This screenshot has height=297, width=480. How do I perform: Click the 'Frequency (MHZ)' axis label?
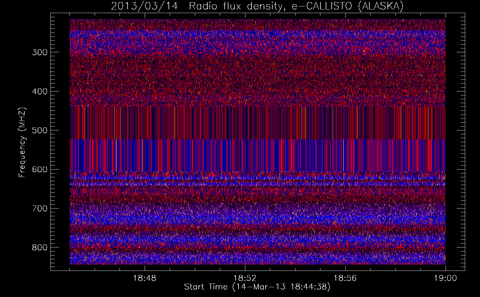22,143
